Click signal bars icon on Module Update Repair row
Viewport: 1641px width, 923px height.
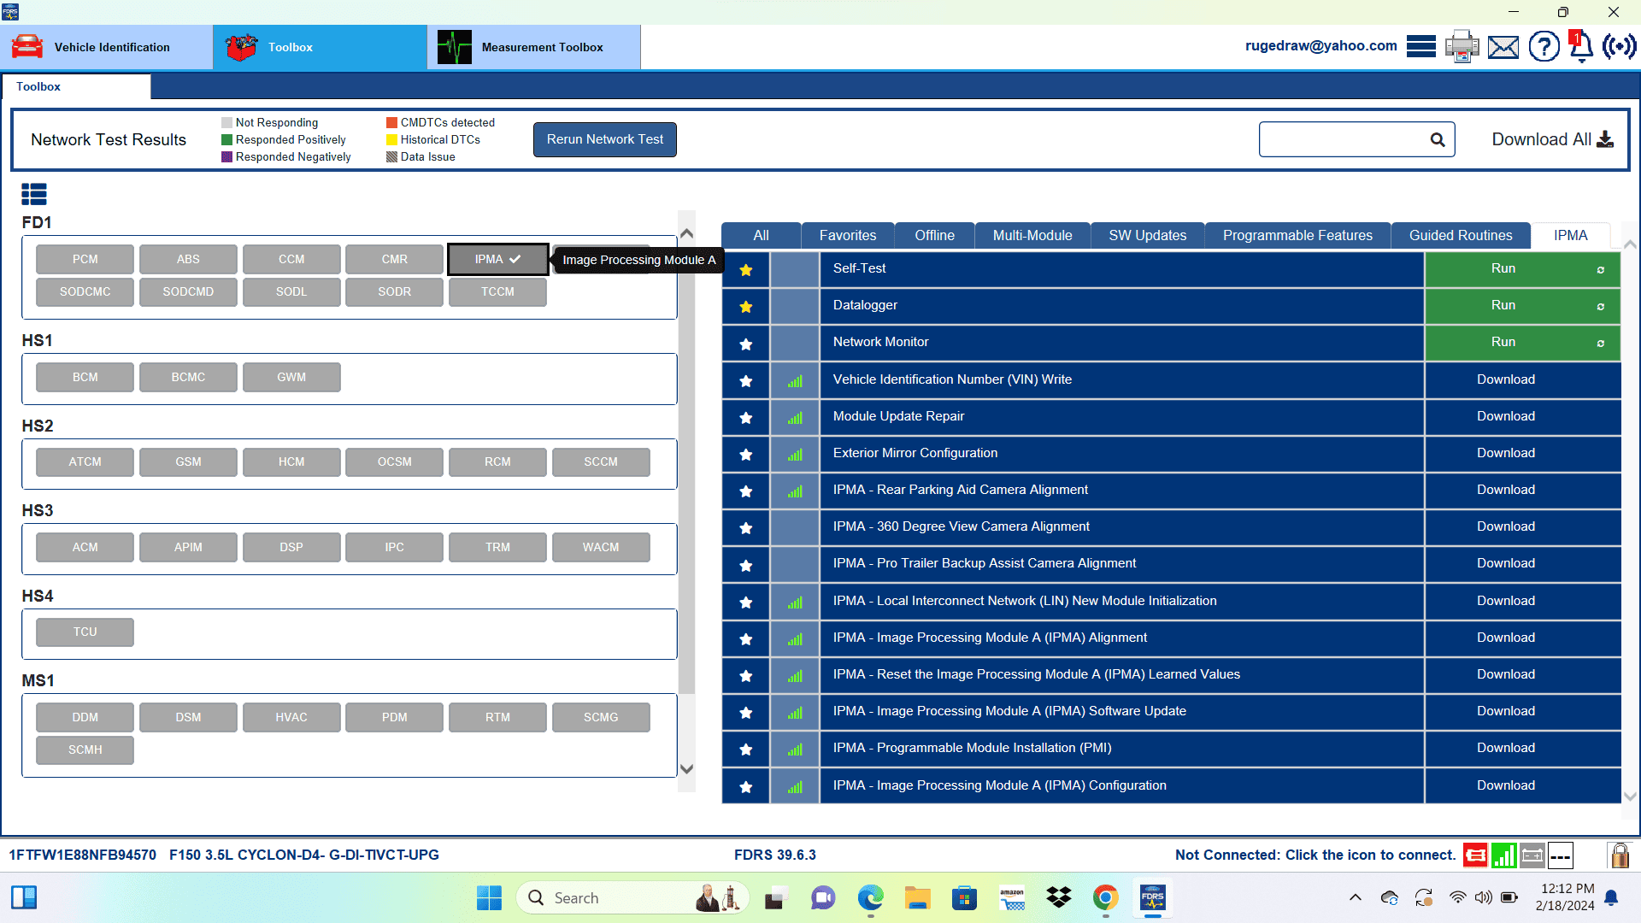coord(795,417)
